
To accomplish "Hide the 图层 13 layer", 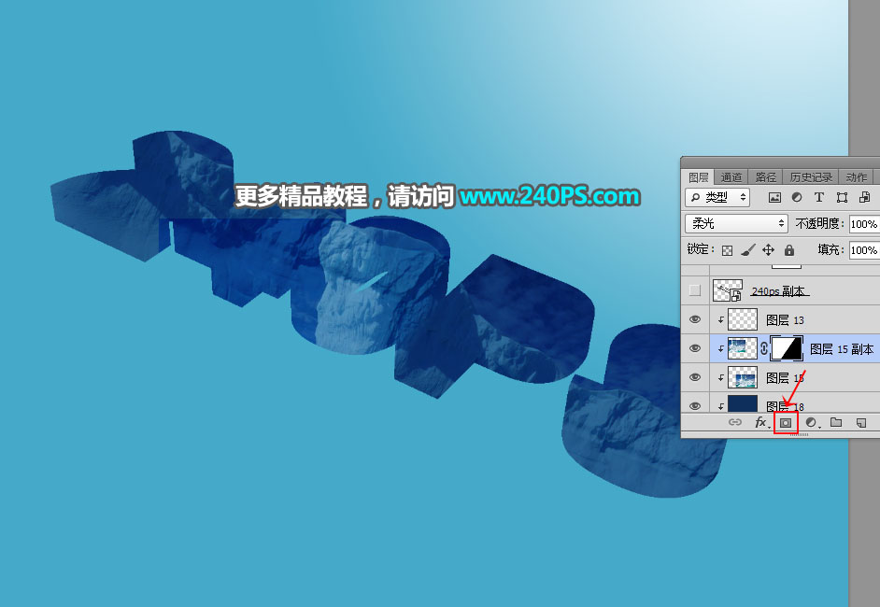I will point(695,319).
